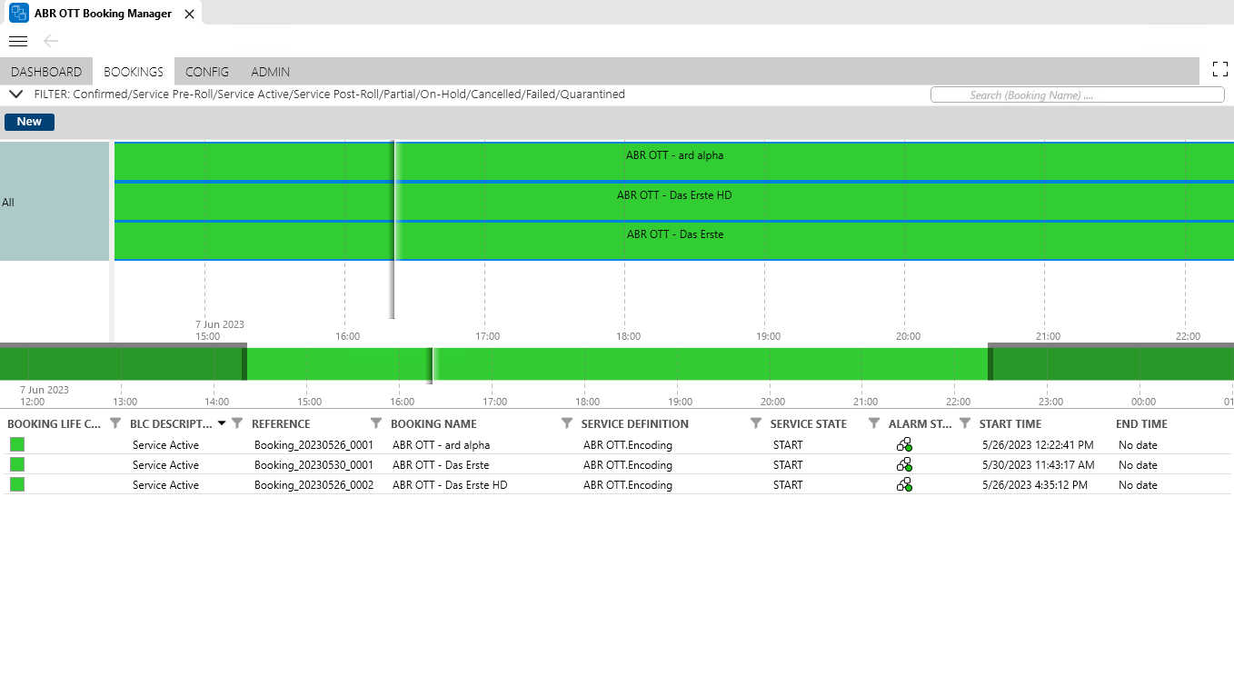Select the ABR OTT Booking Manager window tab
The image size is (1234, 686).
point(103,14)
